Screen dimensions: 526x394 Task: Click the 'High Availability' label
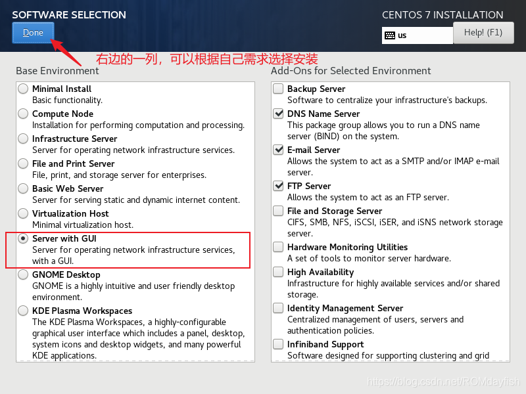pos(321,272)
